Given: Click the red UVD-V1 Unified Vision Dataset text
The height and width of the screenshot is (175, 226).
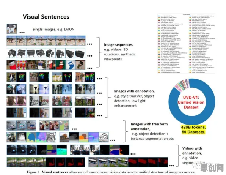Looking at the screenshot, I should 191,102.
